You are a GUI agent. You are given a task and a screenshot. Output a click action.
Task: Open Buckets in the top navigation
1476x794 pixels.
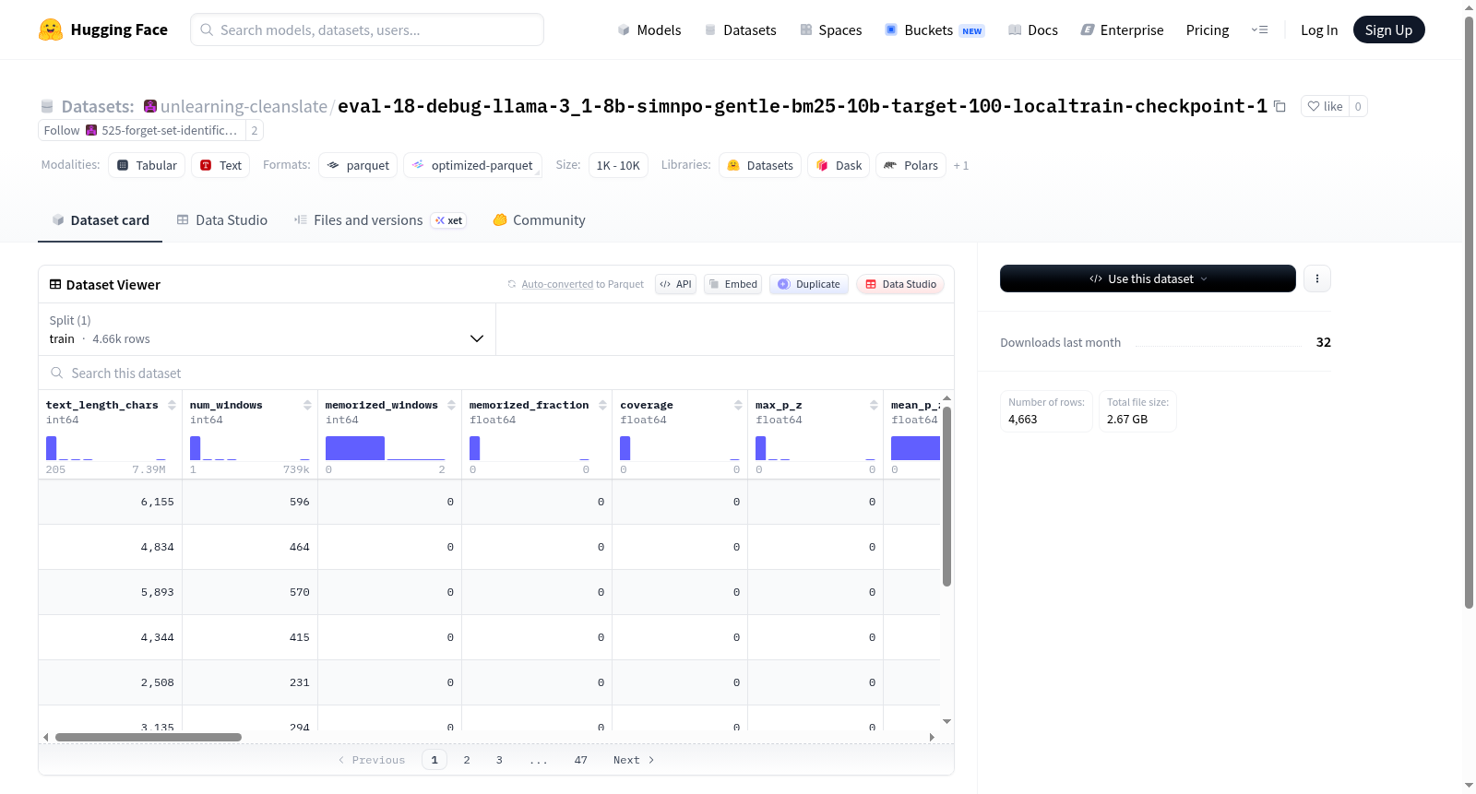934,30
